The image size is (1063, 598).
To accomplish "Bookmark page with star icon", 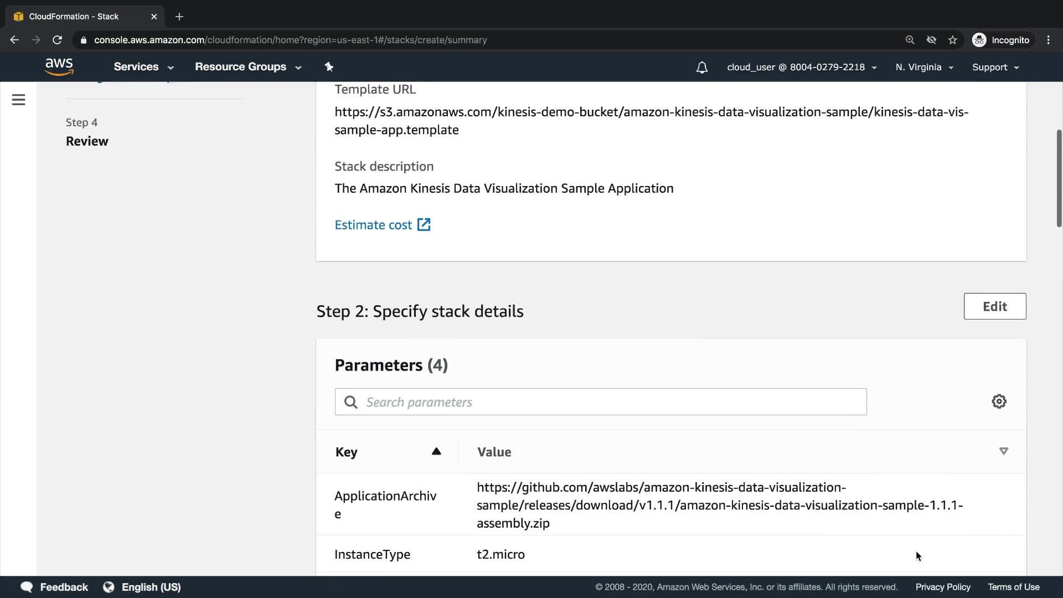I will [952, 40].
